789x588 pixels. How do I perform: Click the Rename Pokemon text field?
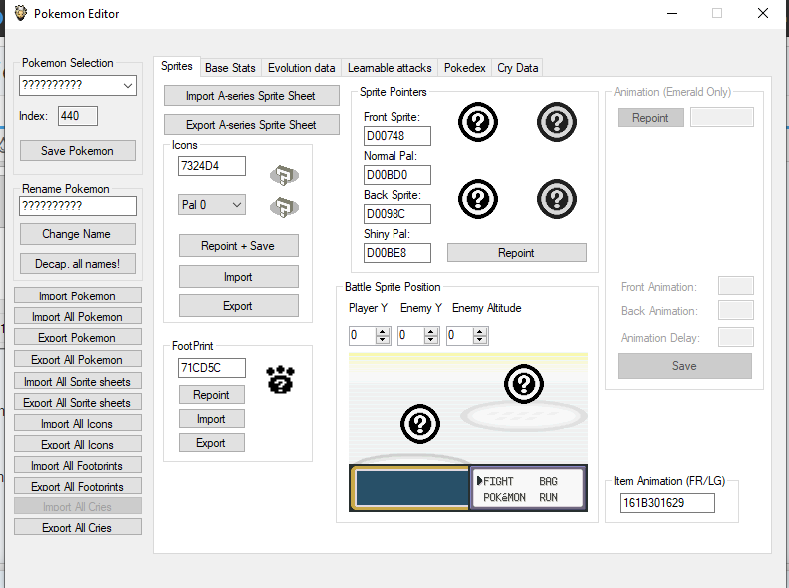point(78,206)
